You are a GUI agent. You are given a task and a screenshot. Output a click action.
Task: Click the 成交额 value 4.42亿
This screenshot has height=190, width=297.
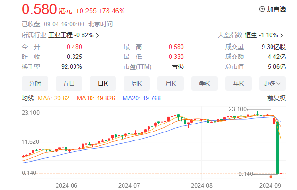coord(277,57)
